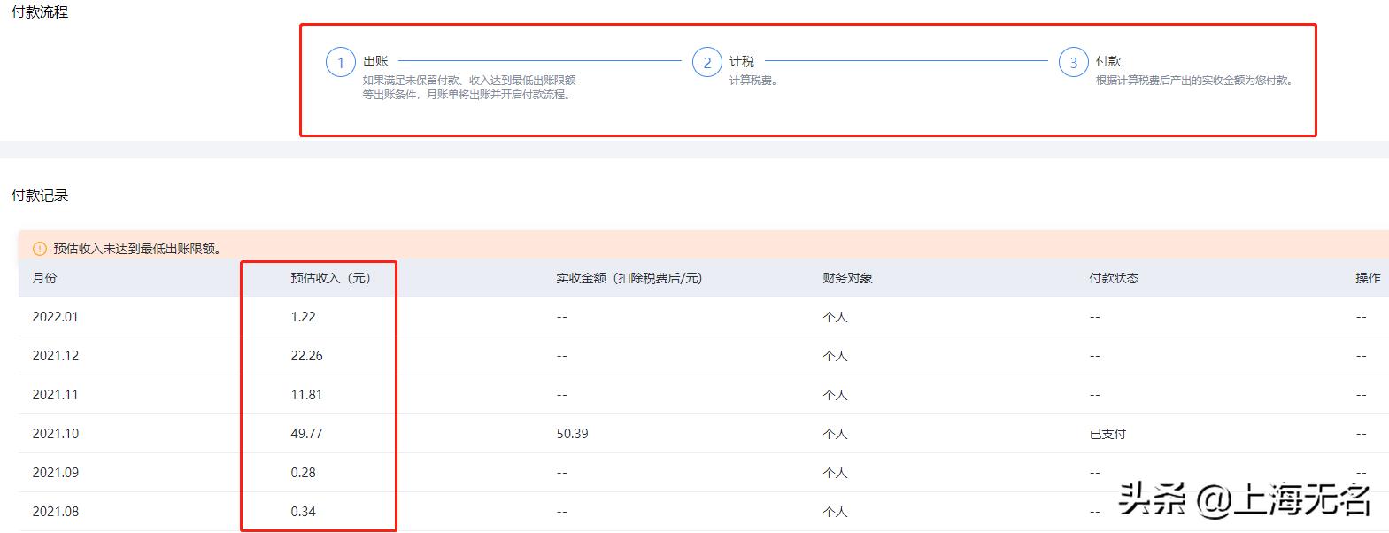Viewport: 1389px width, 533px height.
Task: Select the 2022.01 month row
Action: click(x=704, y=317)
